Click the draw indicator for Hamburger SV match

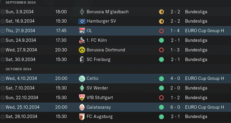click(x=161, y=21)
